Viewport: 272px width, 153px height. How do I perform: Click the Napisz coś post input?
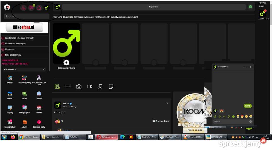pyautogui.click(x=154, y=7)
